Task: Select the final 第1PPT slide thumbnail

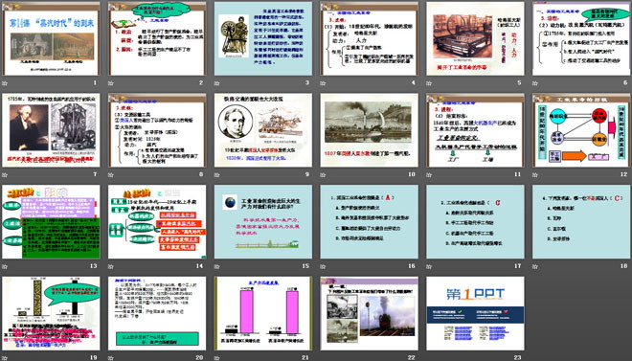Action: pos(475,313)
